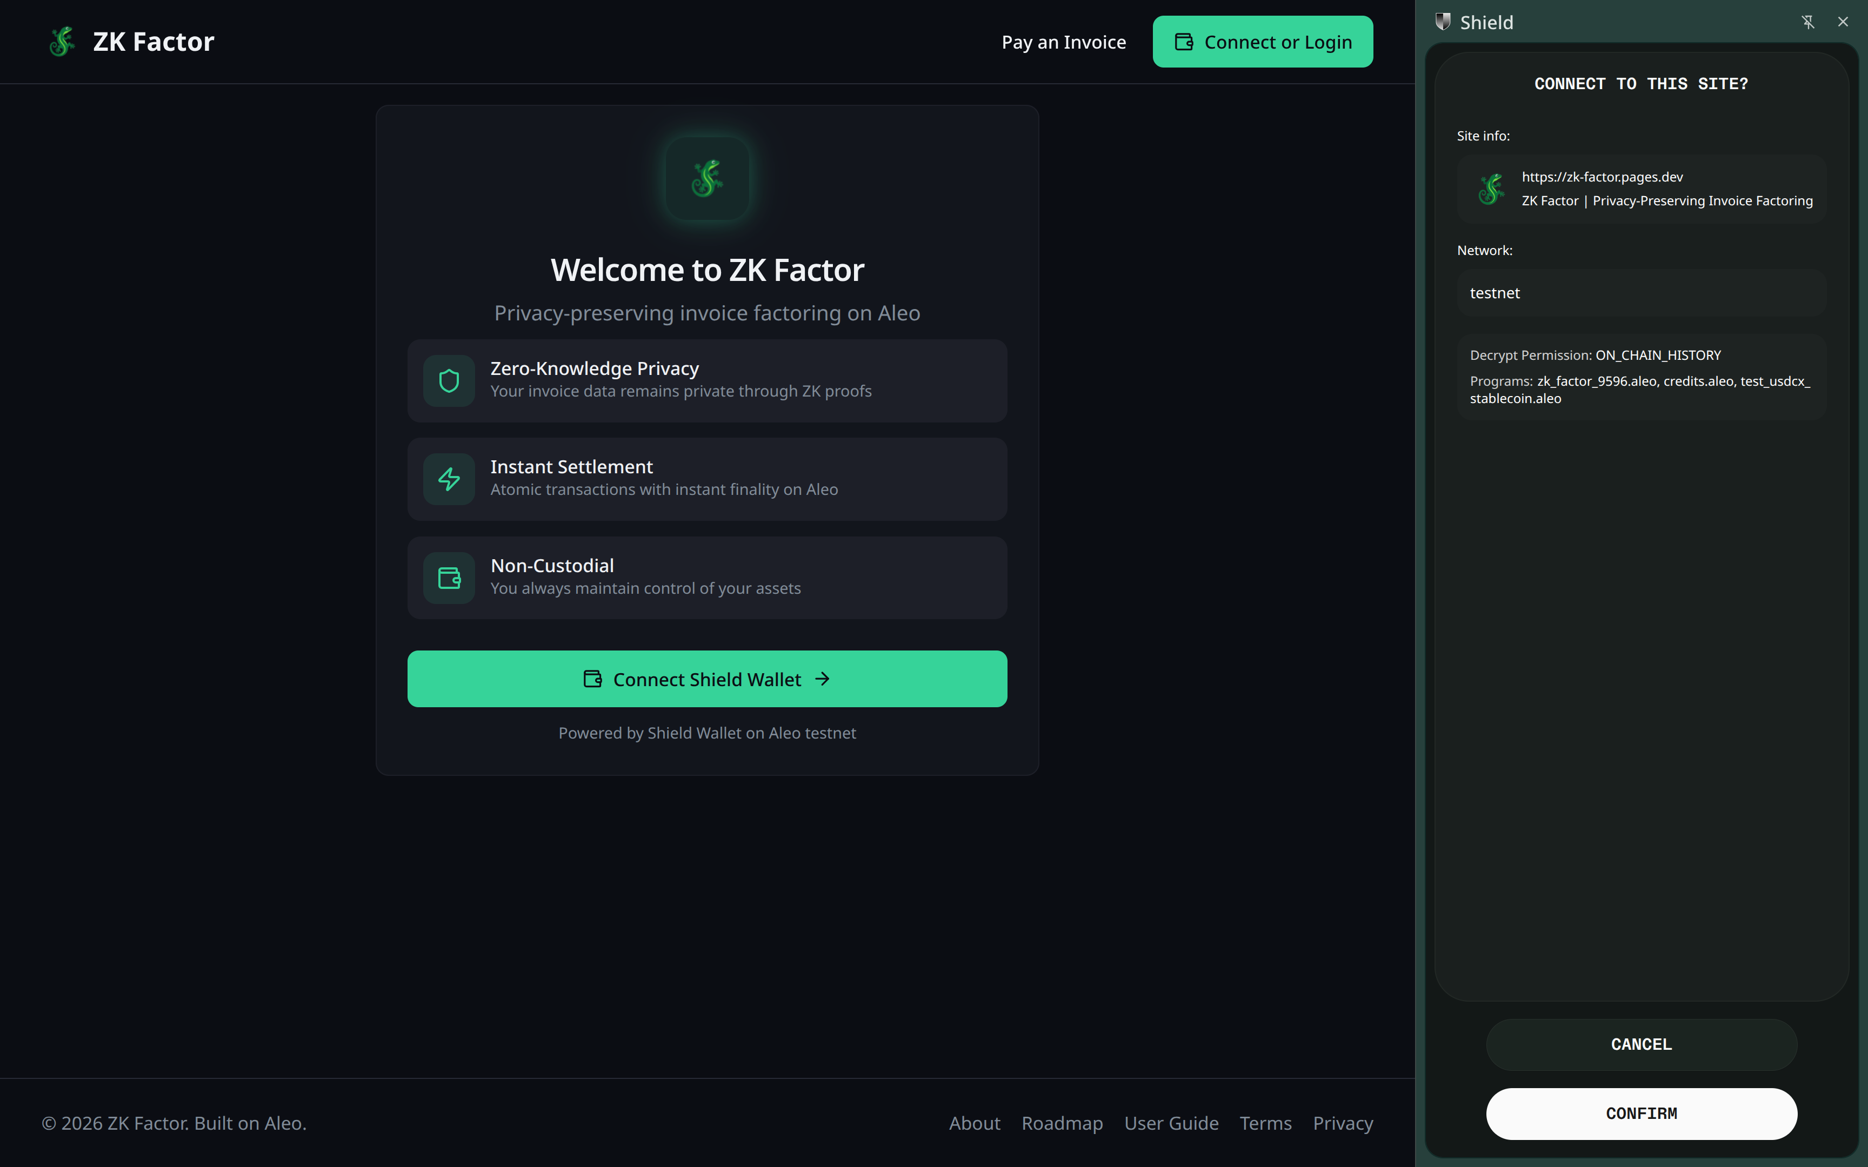Screen dimensions: 1868x1167
Task: Select Pay an Invoice in the navbar
Action: point(1064,42)
